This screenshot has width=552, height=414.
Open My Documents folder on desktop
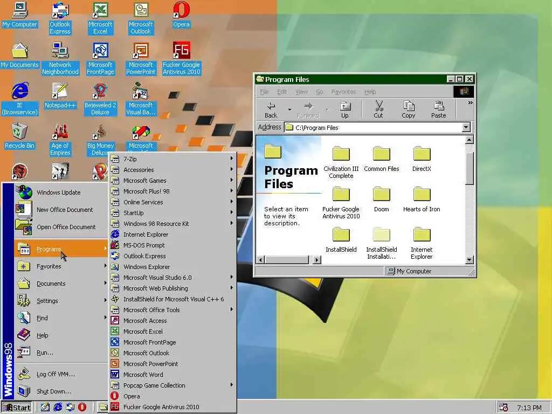[x=20, y=56]
